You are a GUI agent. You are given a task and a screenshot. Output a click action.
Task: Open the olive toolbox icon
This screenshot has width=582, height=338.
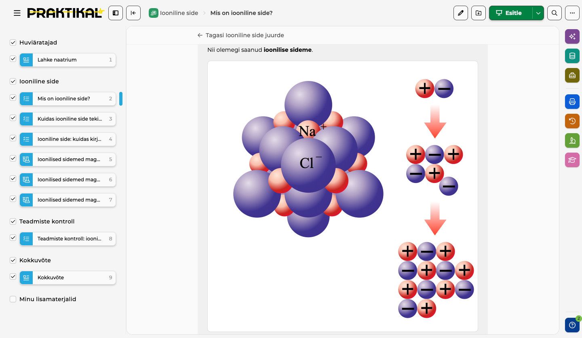pyautogui.click(x=572, y=75)
